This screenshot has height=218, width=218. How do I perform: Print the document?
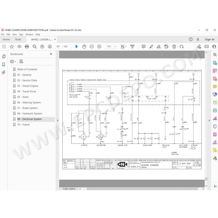[x=27, y=47]
